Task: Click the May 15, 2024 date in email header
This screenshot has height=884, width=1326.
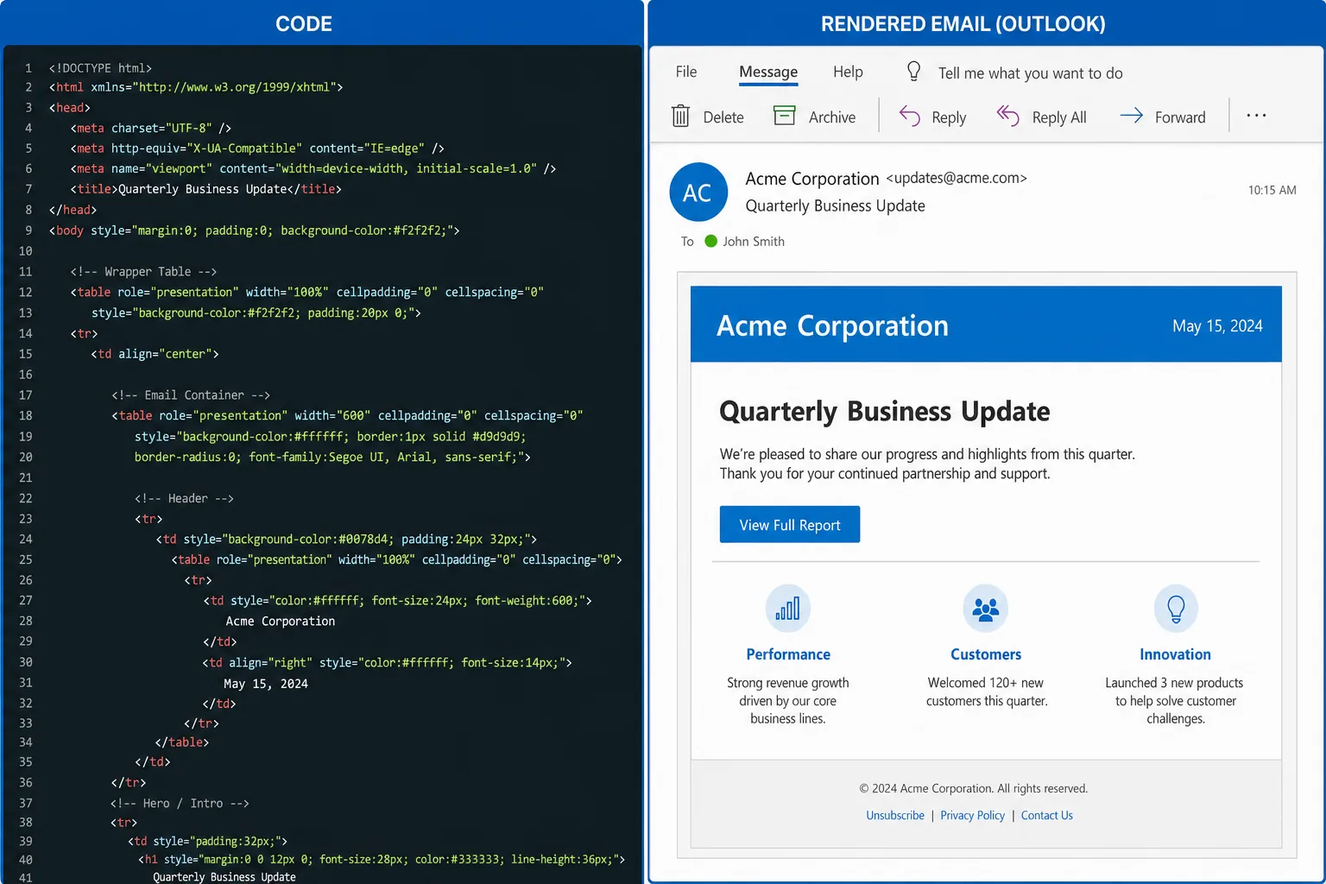Action: (1217, 325)
